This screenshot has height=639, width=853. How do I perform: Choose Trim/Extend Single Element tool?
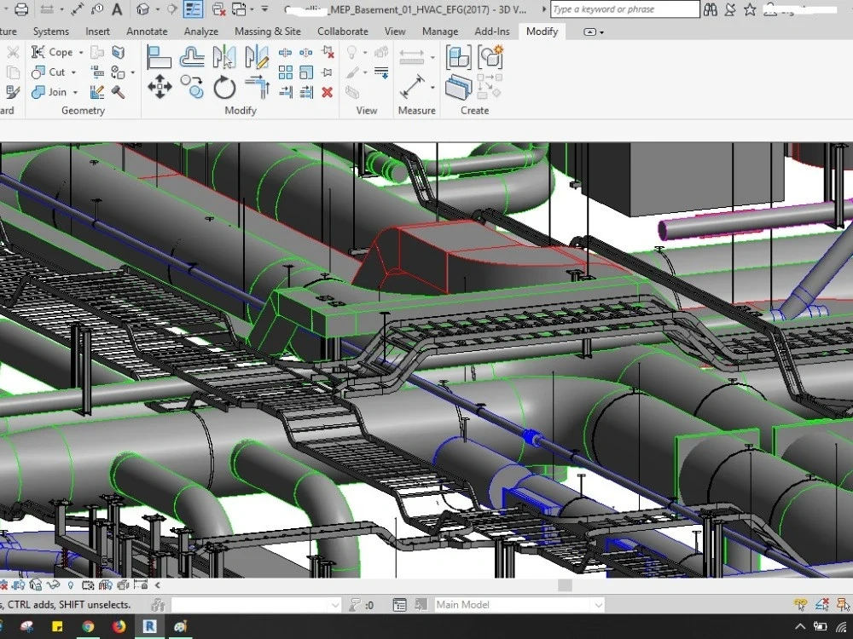point(285,92)
